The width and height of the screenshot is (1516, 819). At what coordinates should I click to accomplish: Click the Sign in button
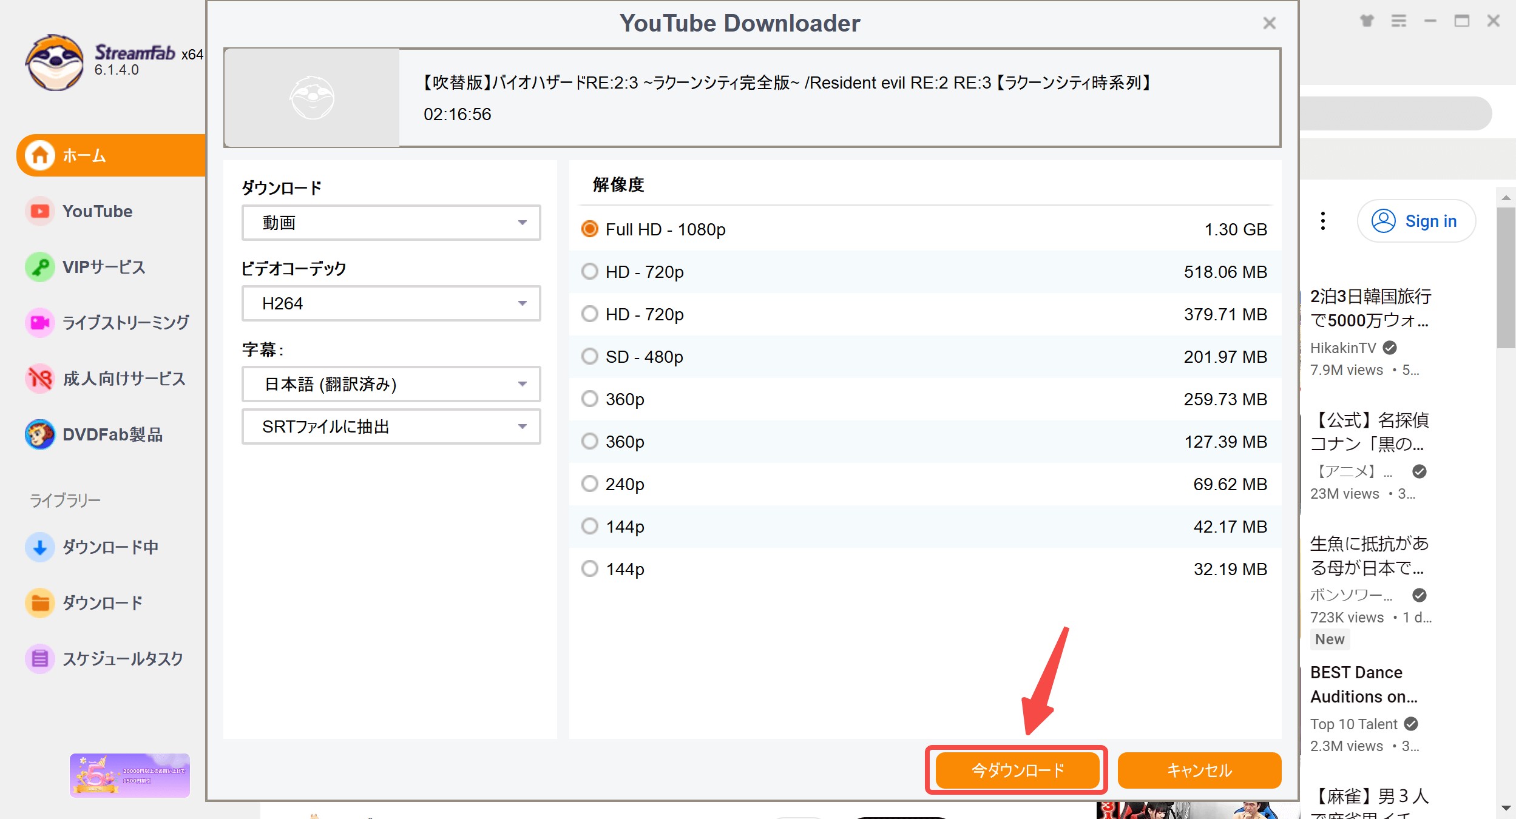tap(1416, 221)
